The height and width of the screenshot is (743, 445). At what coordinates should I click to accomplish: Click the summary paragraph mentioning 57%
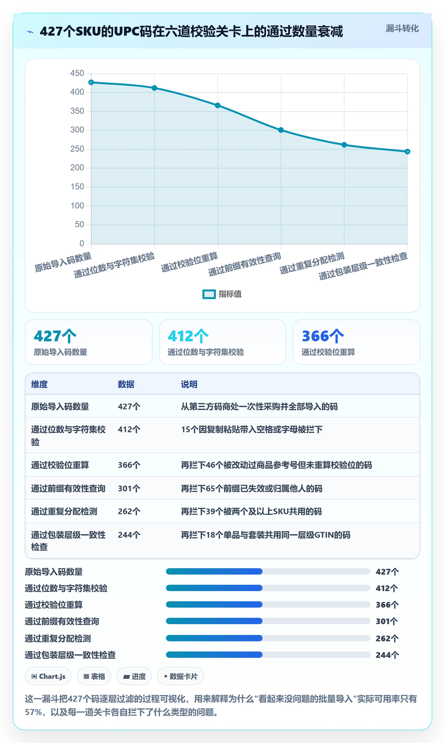(x=221, y=705)
